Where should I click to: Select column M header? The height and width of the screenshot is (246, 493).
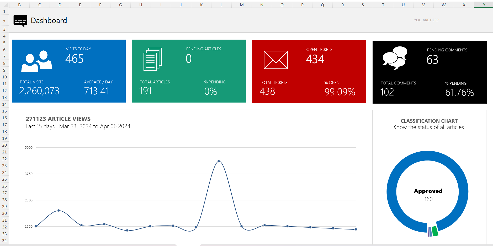click(242, 5)
